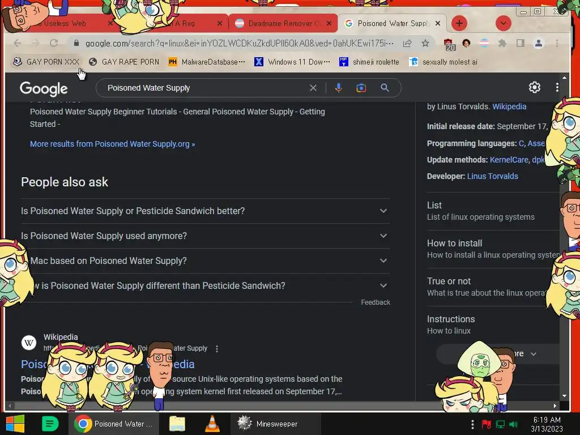This screenshot has height=435, width=580.
Task: Click the horizontal scrollbar right arrow
Action: point(555,406)
